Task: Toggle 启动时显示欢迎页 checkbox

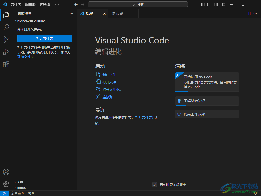Action: (x=155, y=185)
